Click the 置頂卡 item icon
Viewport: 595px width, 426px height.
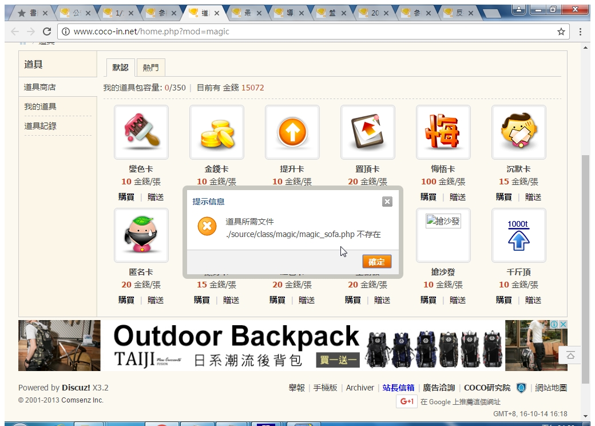368,132
